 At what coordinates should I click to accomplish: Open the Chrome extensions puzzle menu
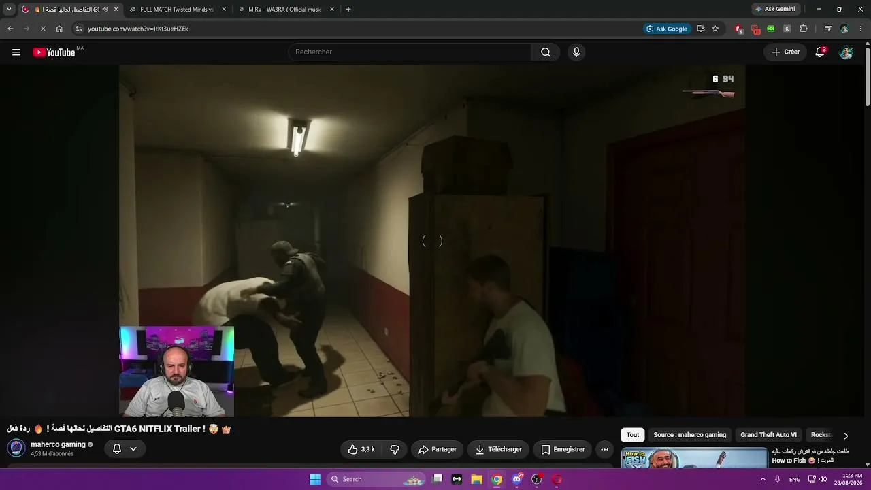tap(804, 29)
